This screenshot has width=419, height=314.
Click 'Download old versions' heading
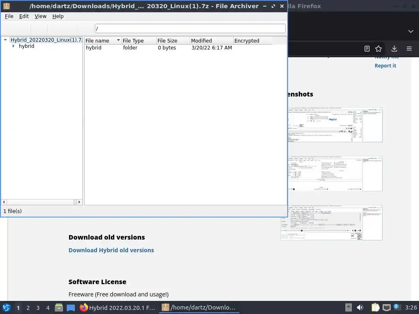pyautogui.click(x=107, y=238)
